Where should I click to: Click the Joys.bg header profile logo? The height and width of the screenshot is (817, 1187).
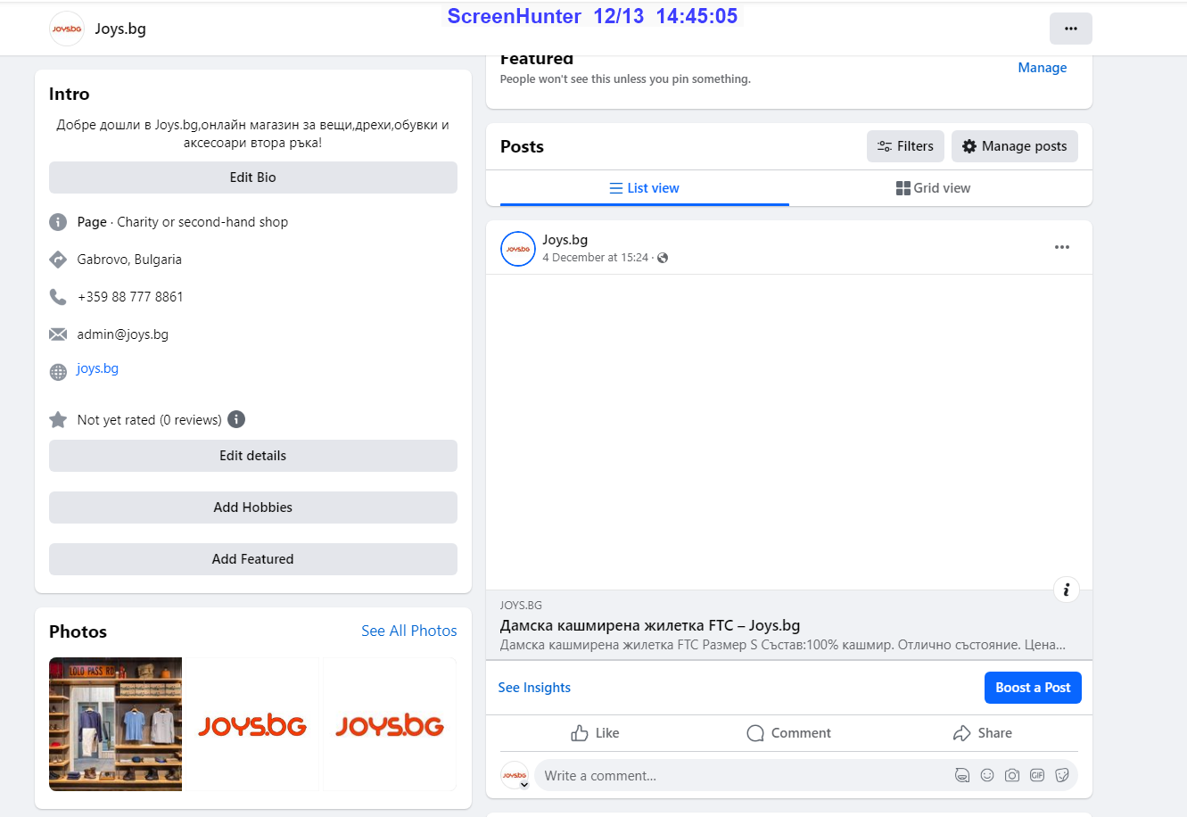coord(67,29)
